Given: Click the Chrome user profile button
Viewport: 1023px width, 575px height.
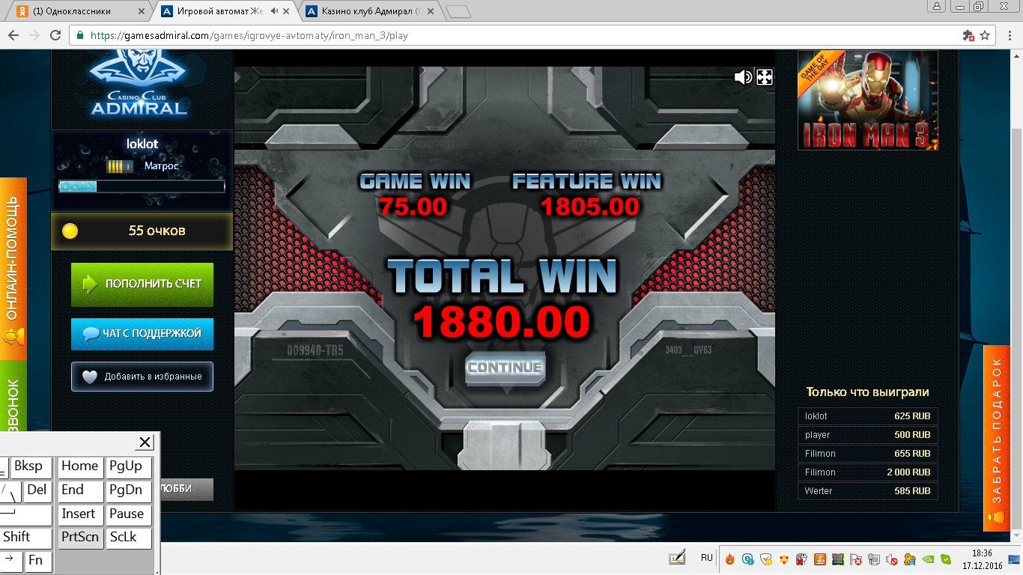Looking at the screenshot, I should tap(936, 6).
